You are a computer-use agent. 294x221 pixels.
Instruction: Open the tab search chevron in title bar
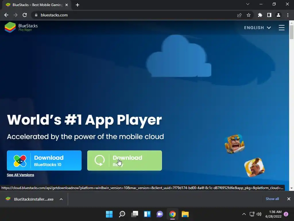tap(248, 4)
